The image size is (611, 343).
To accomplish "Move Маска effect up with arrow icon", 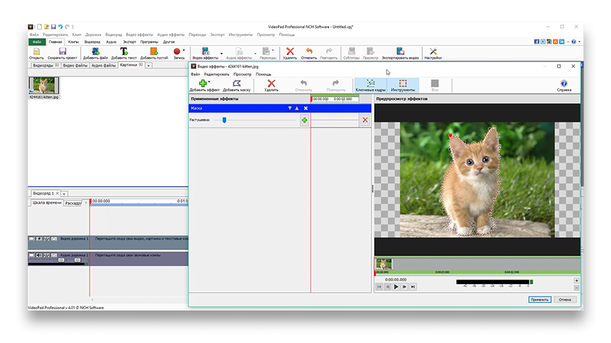I will click(297, 108).
